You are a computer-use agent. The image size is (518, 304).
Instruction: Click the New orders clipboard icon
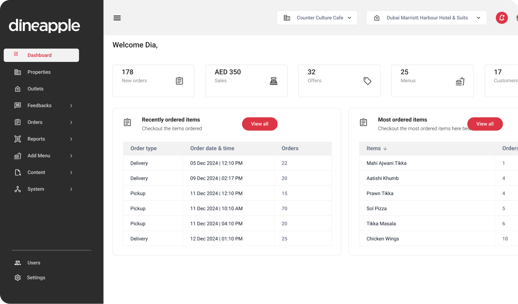point(179,81)
